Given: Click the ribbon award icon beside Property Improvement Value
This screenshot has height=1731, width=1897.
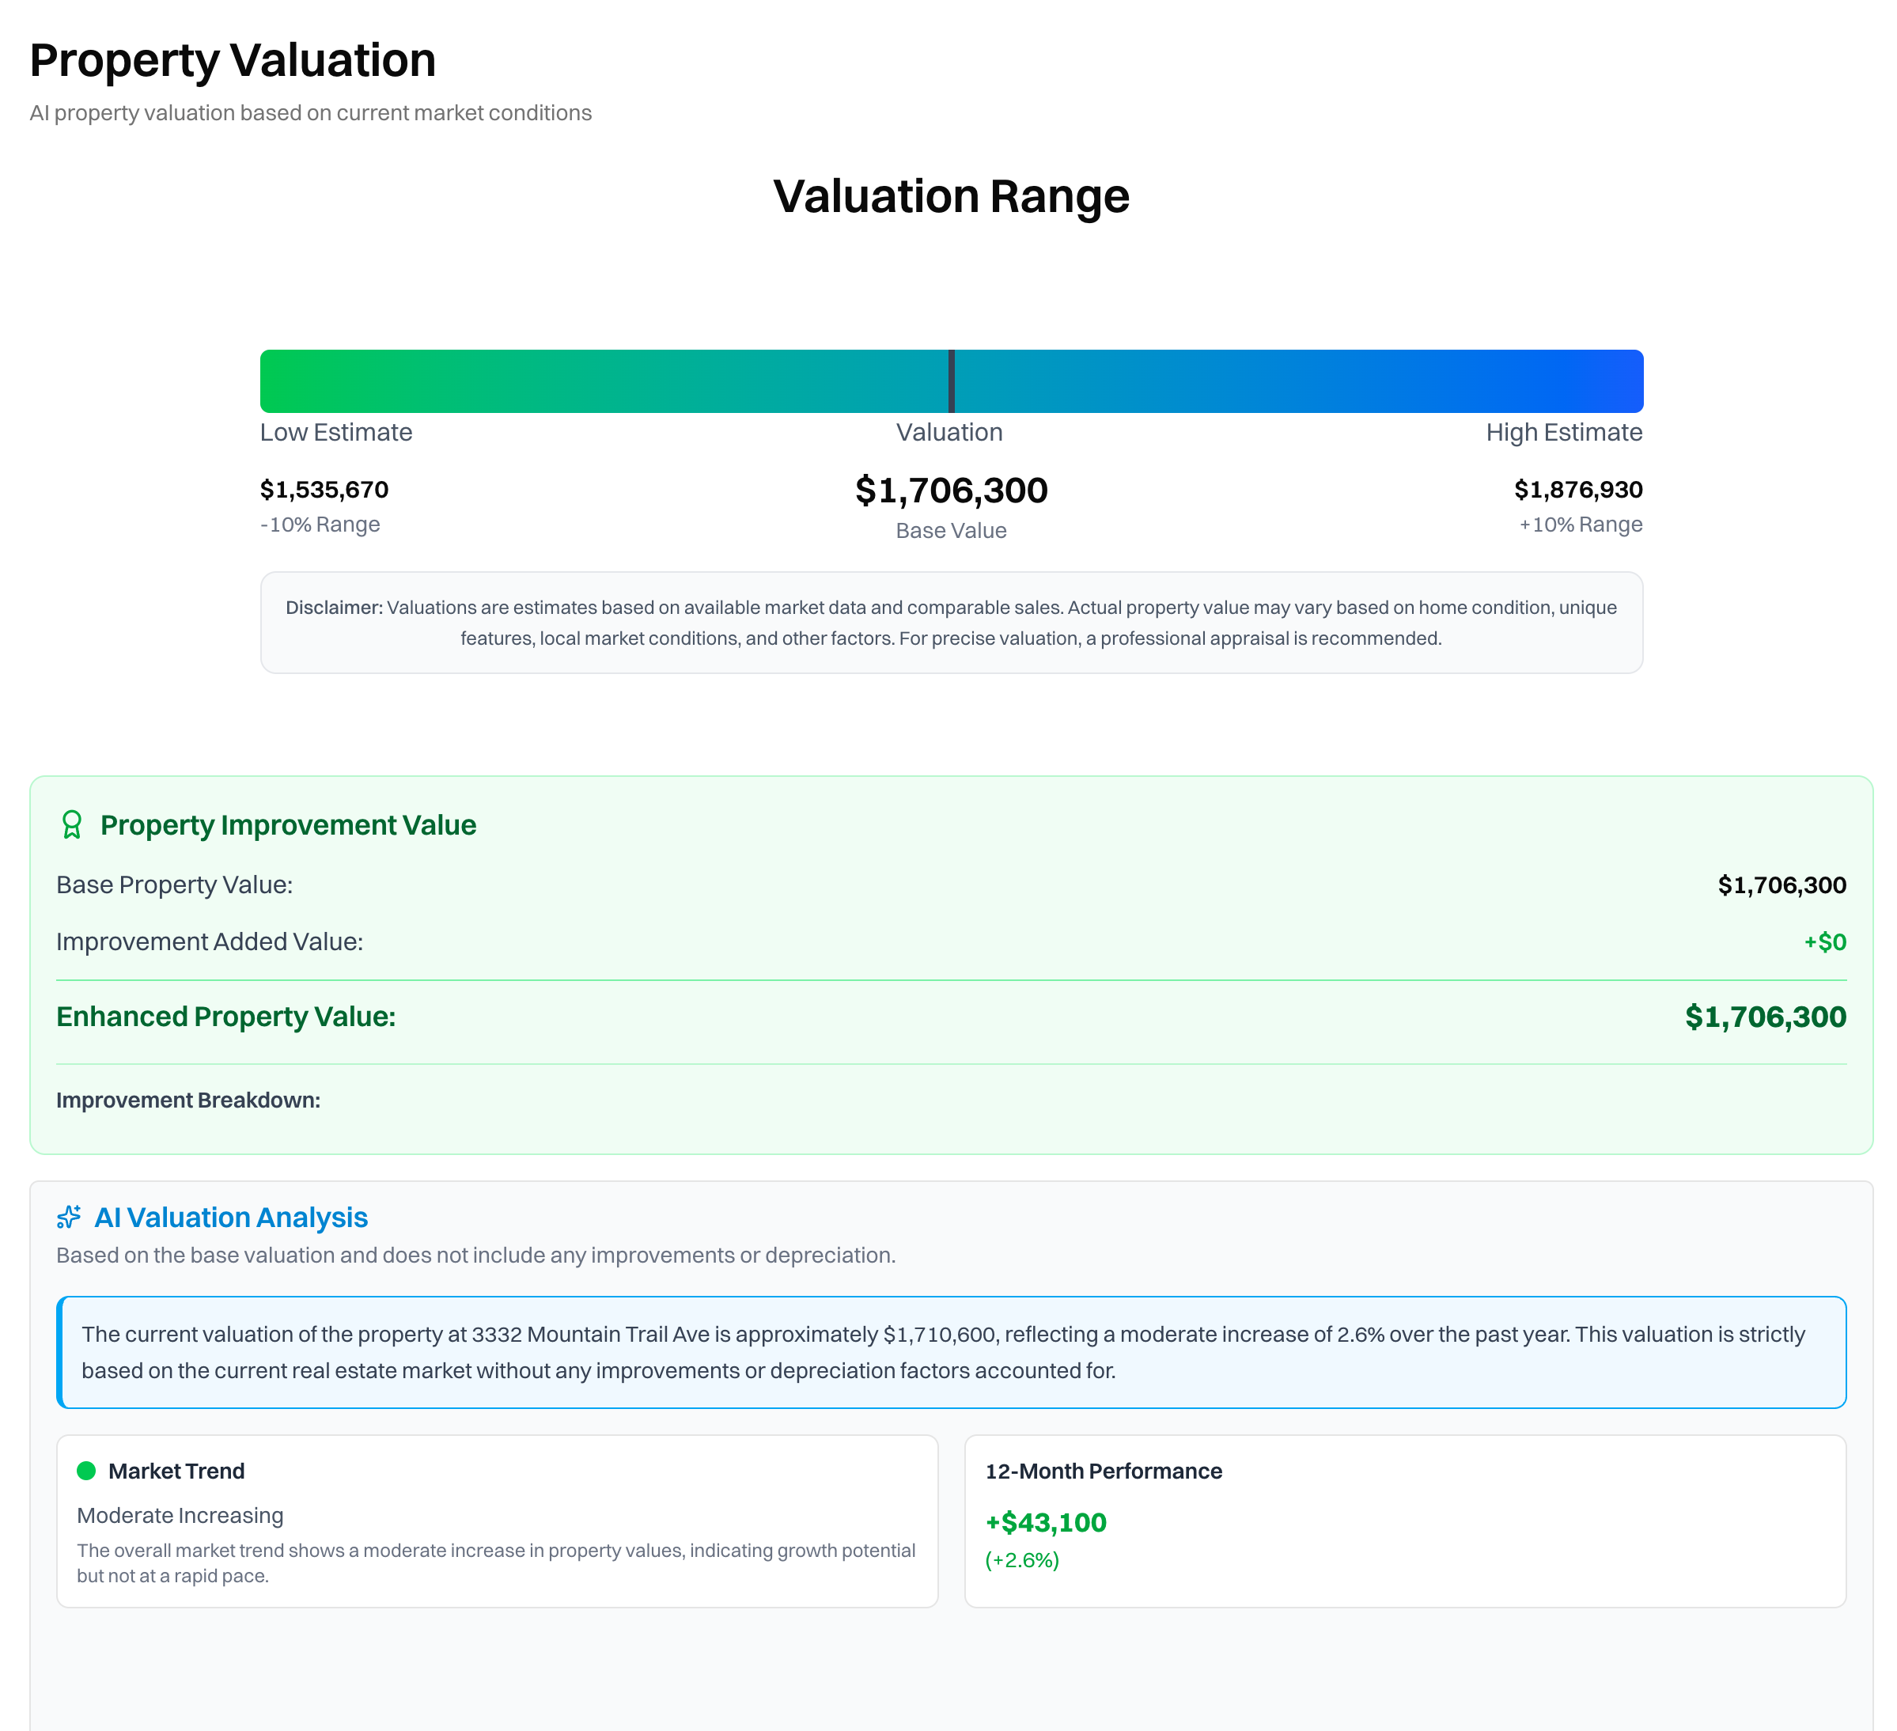Looking at the screenshot, I should coord(71,824).
